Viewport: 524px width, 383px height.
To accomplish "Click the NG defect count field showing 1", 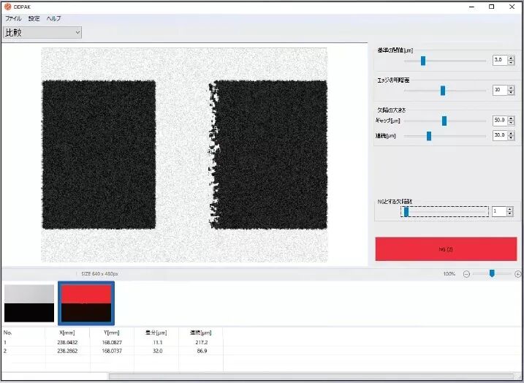I will pos(499,211).
